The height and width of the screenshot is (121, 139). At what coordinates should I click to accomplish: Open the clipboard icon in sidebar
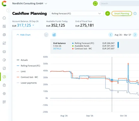[x=4, y=85]
